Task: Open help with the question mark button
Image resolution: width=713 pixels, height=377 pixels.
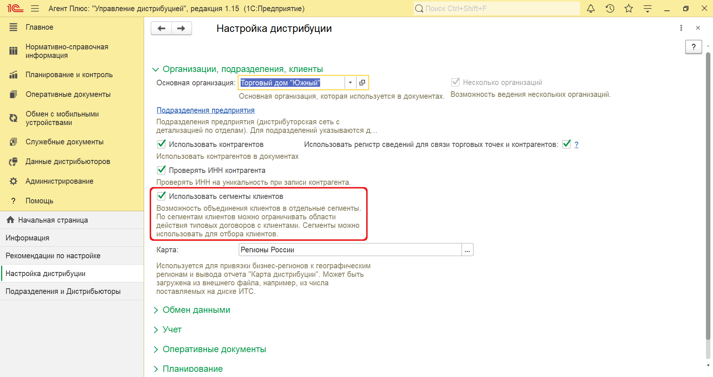Action: pyautogui.click(x=693, y=47)
